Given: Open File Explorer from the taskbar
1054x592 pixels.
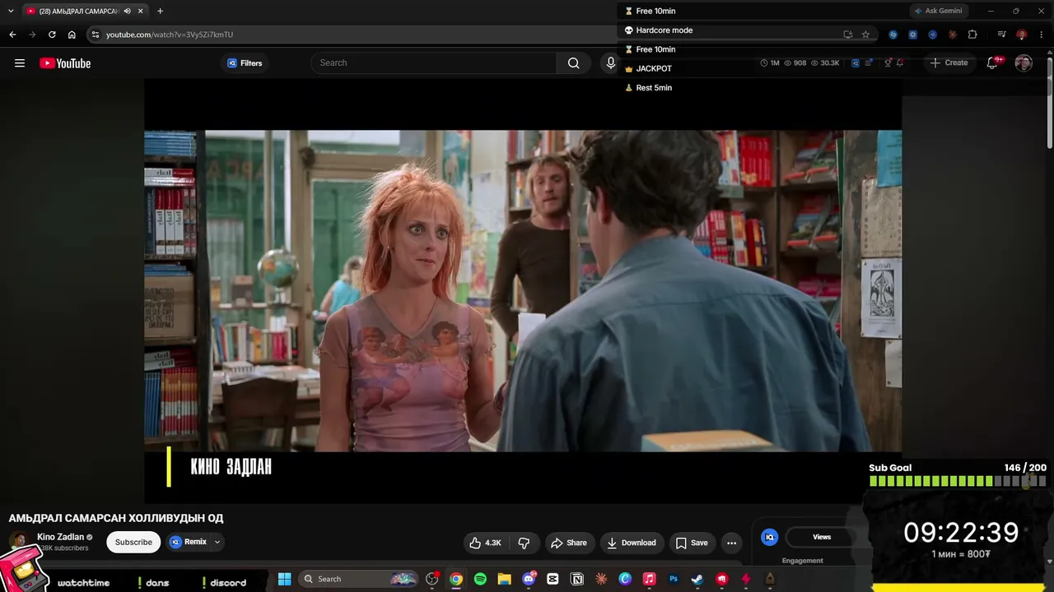Looking at the screenshot, I should (x=504, y=579).
